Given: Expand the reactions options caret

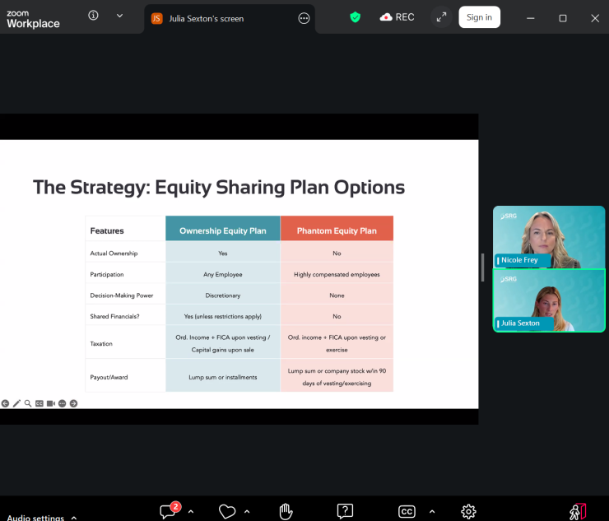Looking at the screenshot, I should coord(247,512).
